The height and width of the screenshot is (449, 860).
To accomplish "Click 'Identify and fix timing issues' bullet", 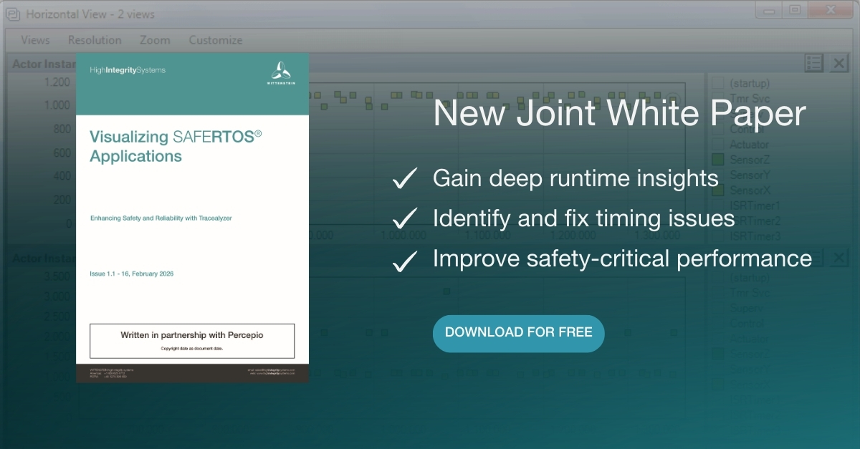I will [x=583, y=218].
